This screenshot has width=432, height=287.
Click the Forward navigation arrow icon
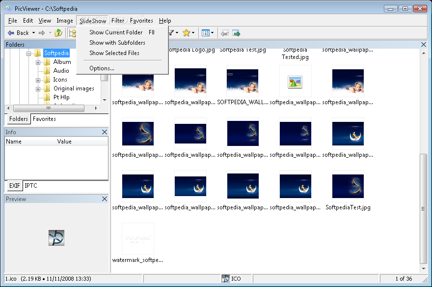point(42,33)
